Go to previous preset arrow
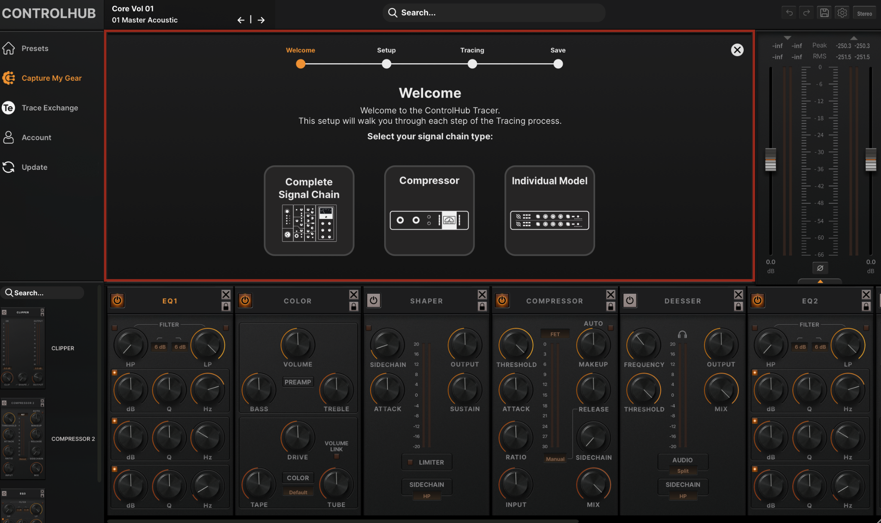 241,20
